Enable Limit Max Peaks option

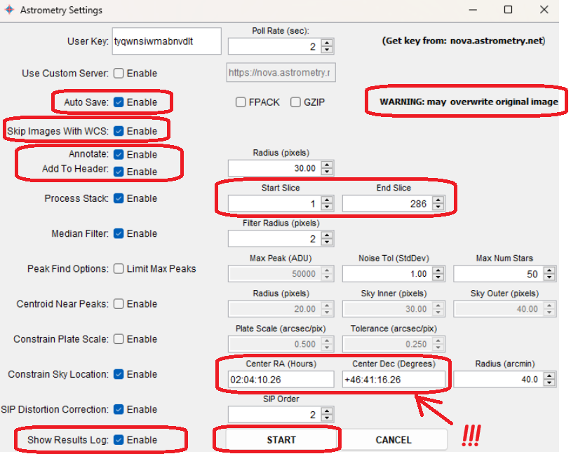pos(119,269)
